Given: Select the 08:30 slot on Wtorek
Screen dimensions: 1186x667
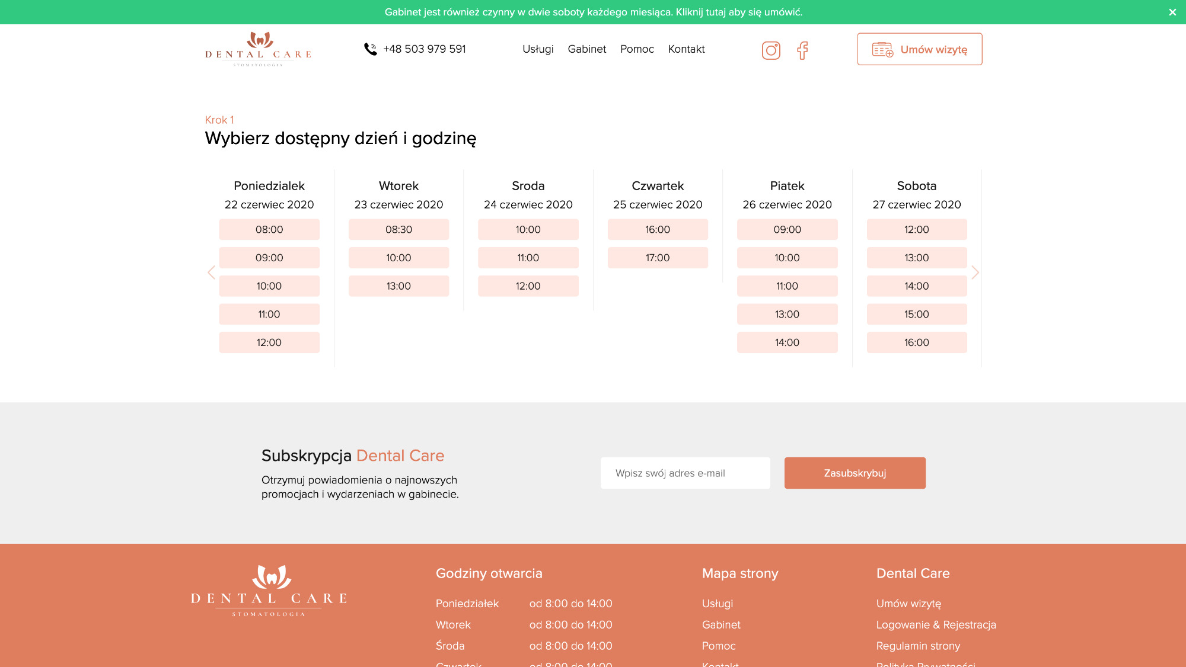Looking at the screenshot, I should coord(398,229).
